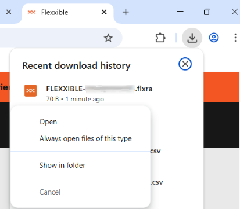Screen dimensions: 240x209
Task: Restore down the Chrome window
Action: pos(207,12)
